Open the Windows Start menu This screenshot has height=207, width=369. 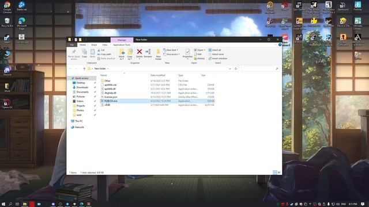pos(3,204)
